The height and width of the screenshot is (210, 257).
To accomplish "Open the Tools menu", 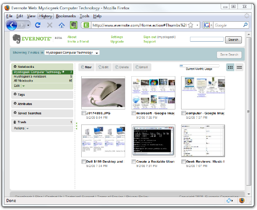I will point(84,16).
